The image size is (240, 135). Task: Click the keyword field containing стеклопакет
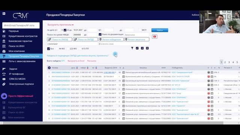(72, 44)
